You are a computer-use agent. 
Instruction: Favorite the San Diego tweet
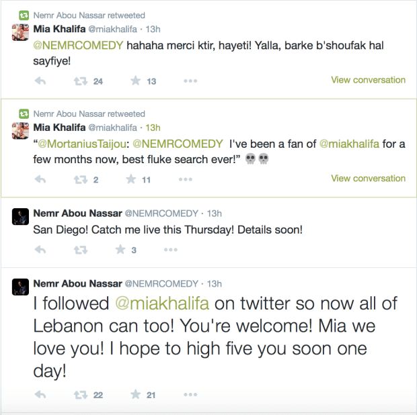pos(120,250)
